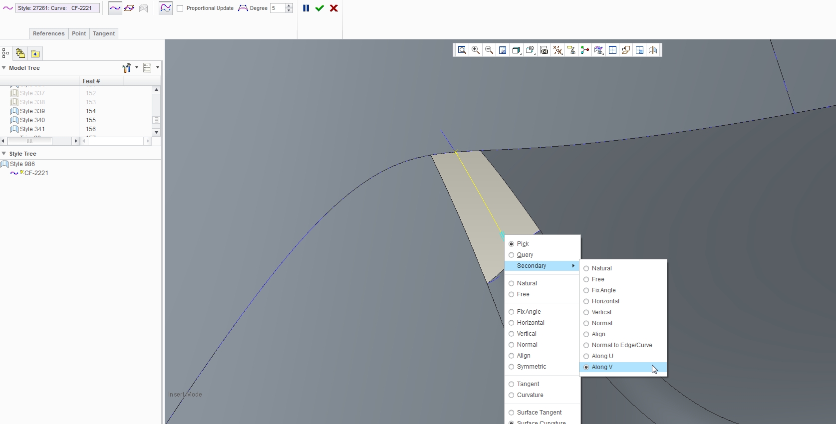Click the set active plane icon

coord(626,50)
